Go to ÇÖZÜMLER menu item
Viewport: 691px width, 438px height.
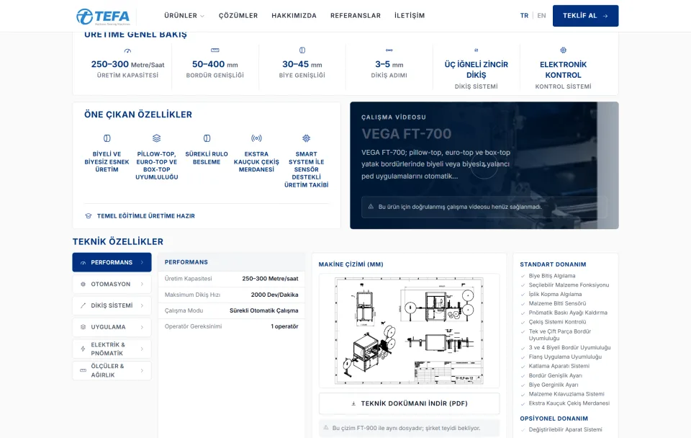(238, 15)
